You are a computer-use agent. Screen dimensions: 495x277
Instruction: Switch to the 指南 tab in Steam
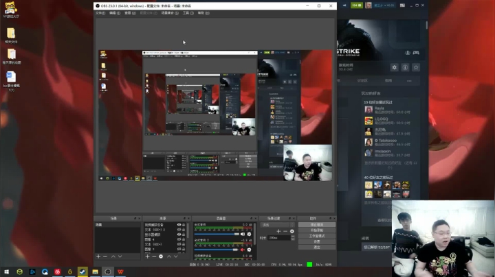point(388,81)
